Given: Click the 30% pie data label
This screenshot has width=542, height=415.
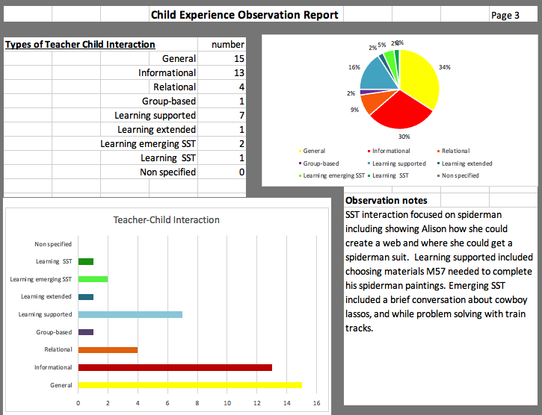Looking at the screenshot, I should click(x=404, y=137).
